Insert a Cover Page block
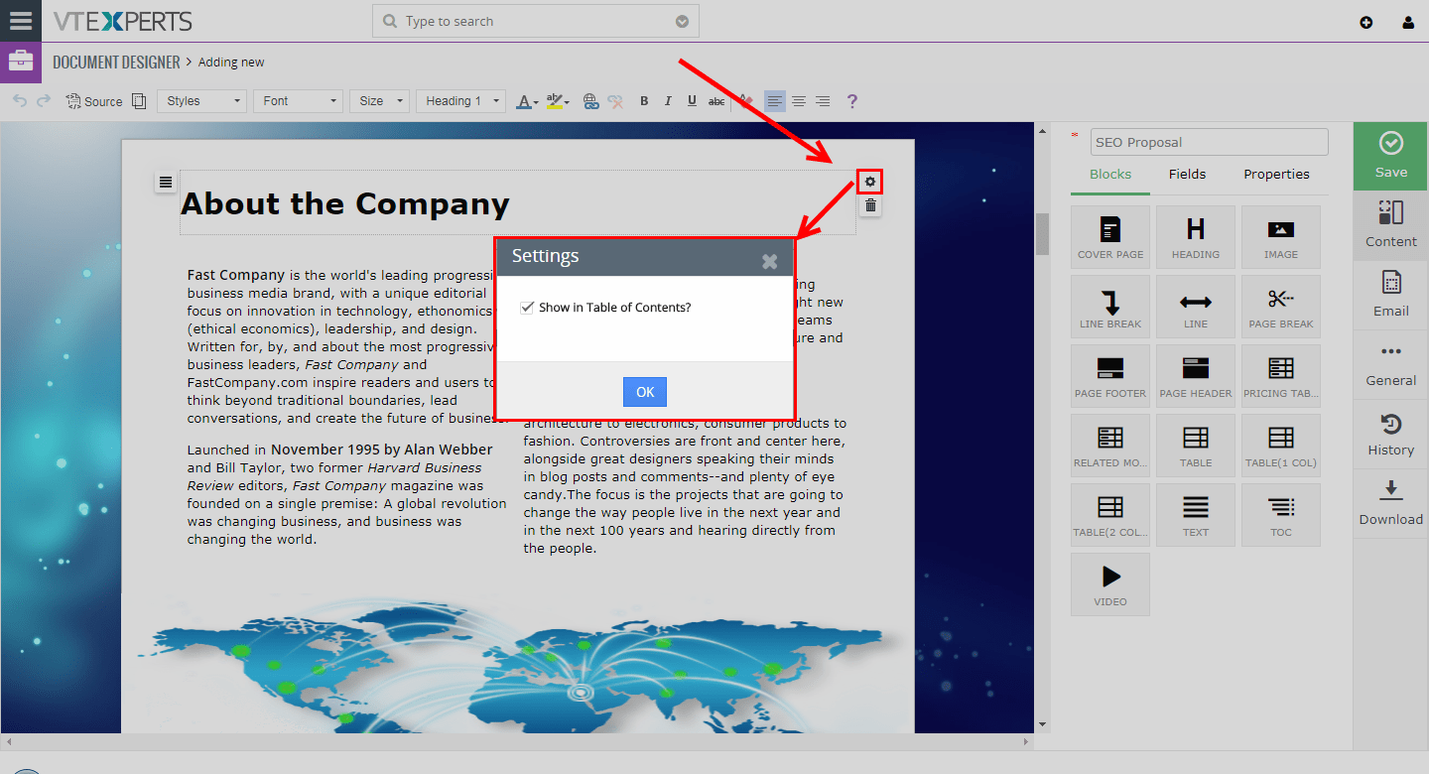Viewport: 1429px width, 774px height. tap(1109, 236)
